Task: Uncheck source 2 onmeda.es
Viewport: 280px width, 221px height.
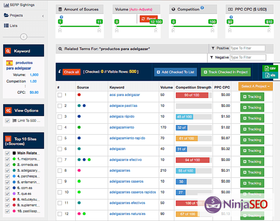Action: (7, 165)
